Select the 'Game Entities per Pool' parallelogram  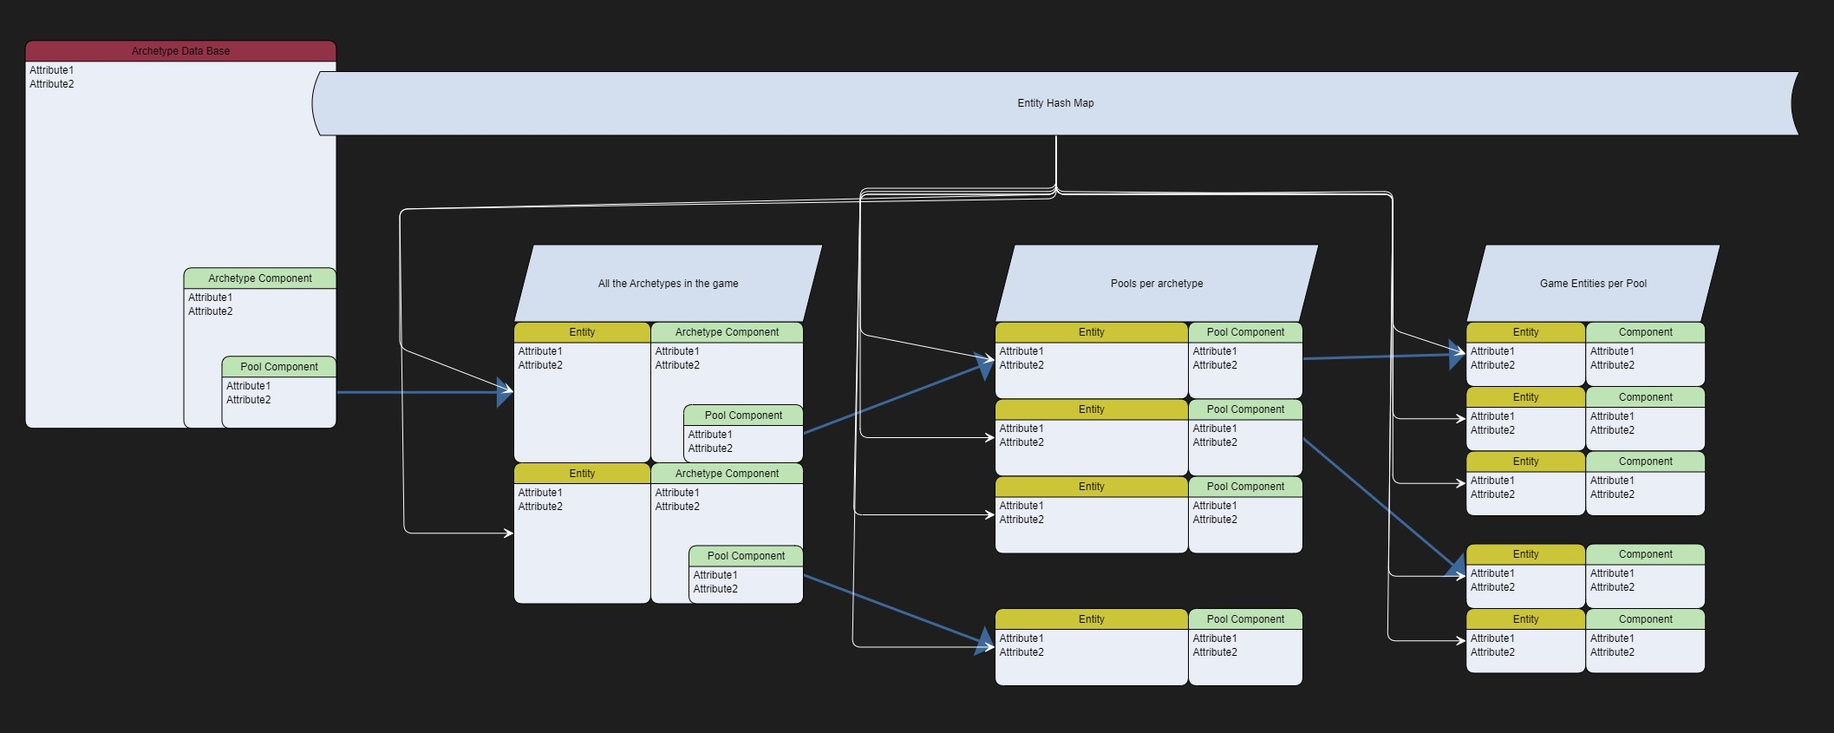1593,284
